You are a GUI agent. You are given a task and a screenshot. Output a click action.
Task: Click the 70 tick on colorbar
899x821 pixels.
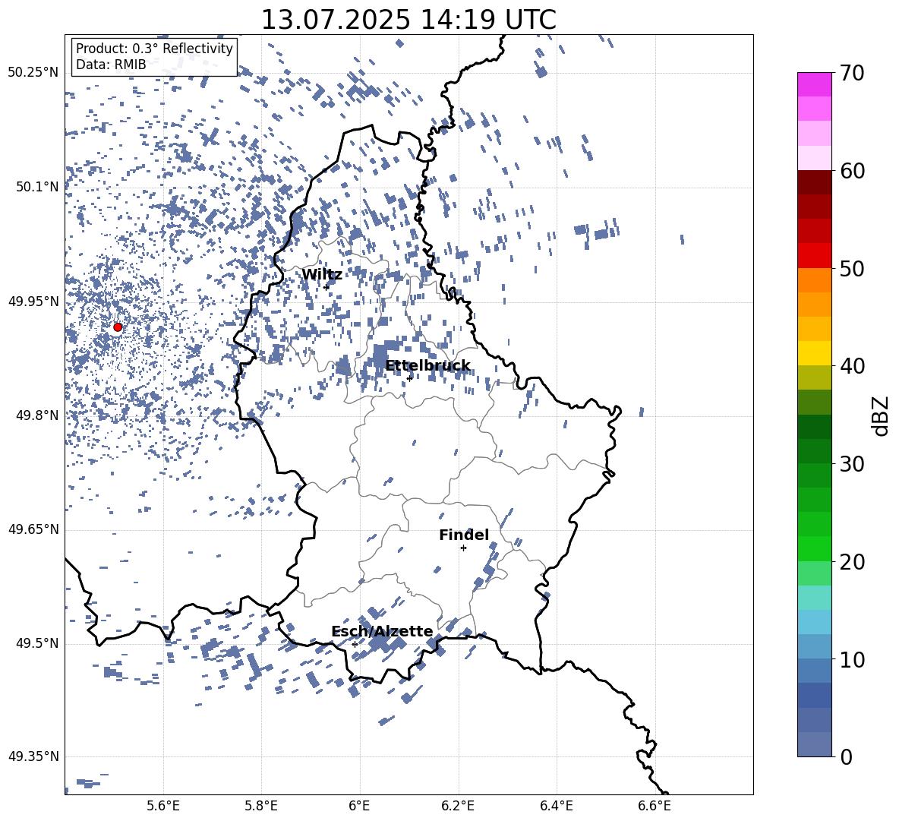852,73
